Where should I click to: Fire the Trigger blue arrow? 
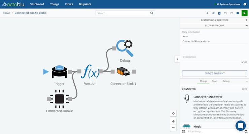coord(46,72)
